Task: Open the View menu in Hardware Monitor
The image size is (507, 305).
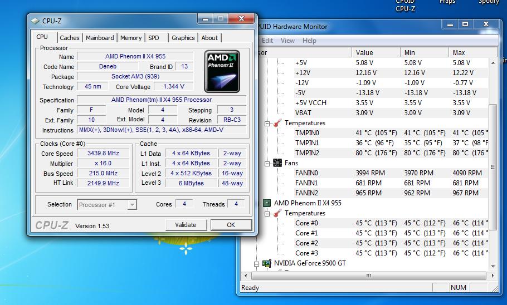Action: (287, 41)
